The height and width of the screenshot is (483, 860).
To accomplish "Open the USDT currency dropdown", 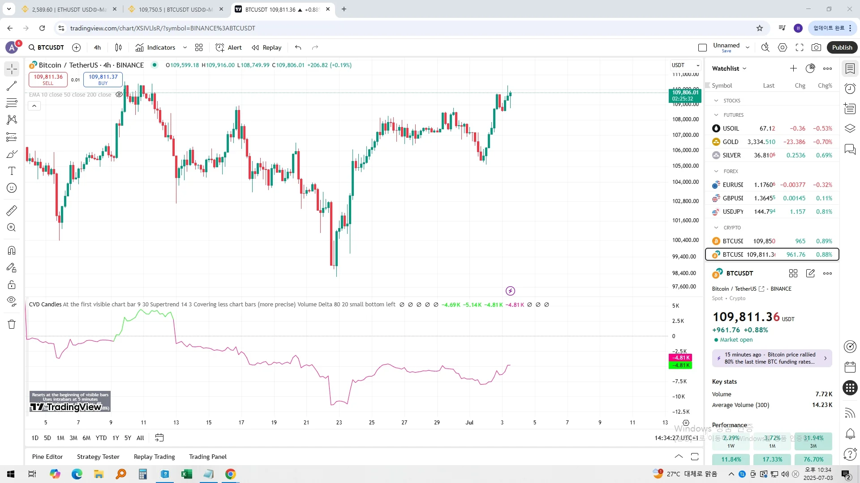I will (x=685, y=65).
